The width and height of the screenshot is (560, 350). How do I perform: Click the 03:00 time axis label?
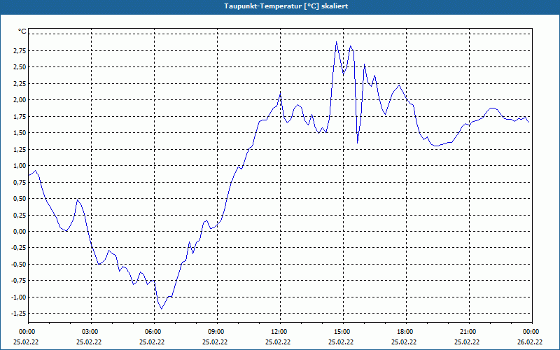pos(92,332)
